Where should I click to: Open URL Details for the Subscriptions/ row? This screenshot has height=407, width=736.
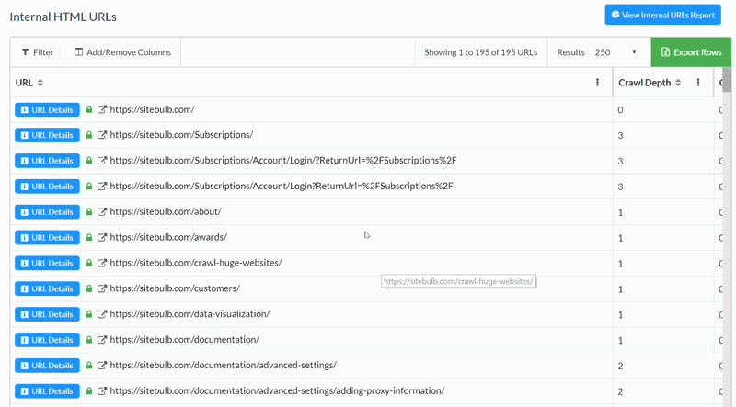pyautogui.click(x=47, y=135)
